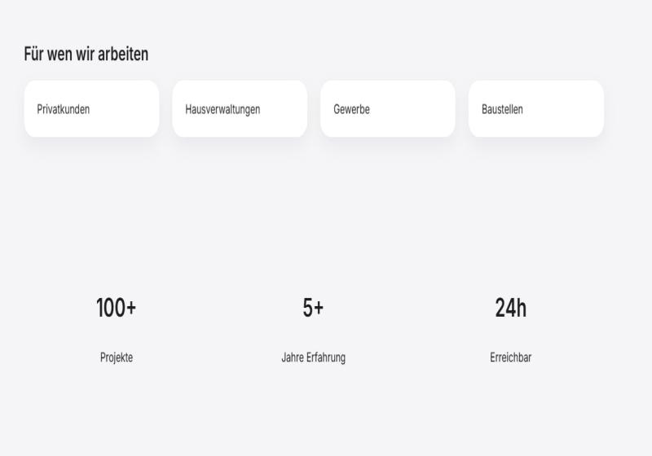Click the 100+ statistic number
Image resolution: width=652 pixels, height=456 pixels.
[116, 309]
